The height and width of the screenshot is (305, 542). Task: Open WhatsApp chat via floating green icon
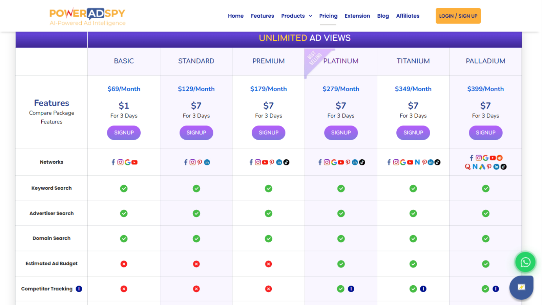pyautogui.click(x=525, y=262)
